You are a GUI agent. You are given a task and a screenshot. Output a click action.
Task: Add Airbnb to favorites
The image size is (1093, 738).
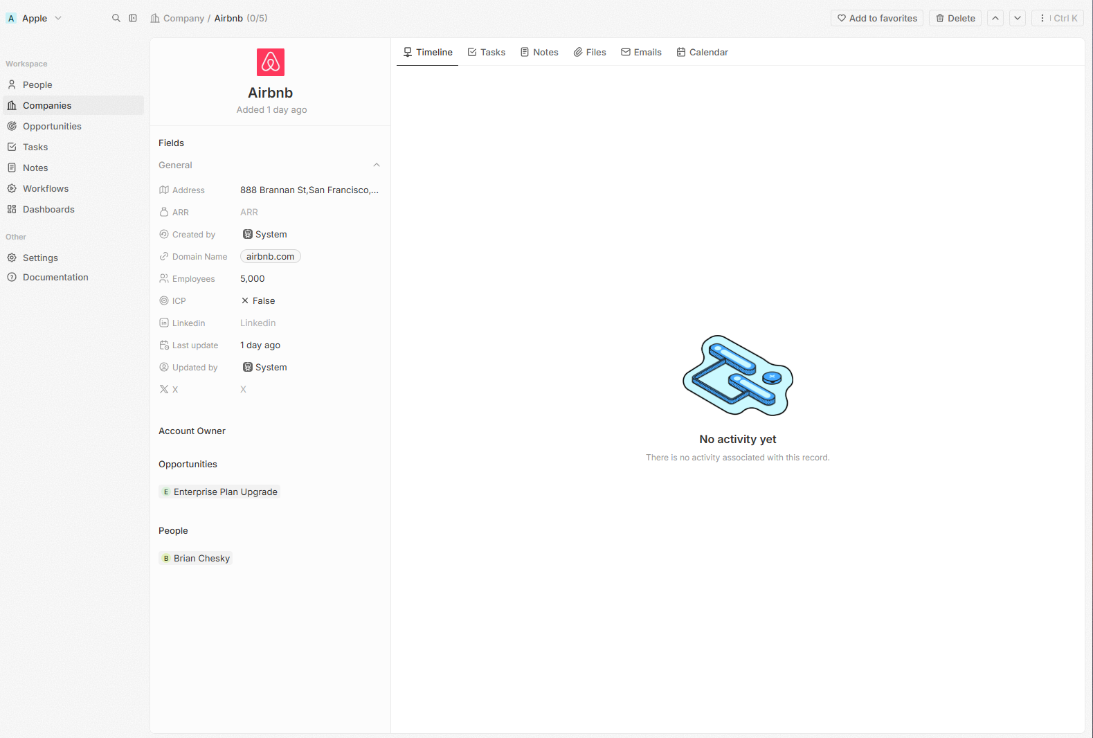877,18
